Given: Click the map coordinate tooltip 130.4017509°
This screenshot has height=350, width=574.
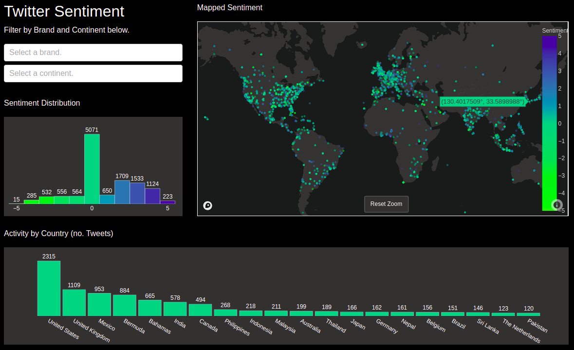Looking at the screenshot, I should (482, 101).
